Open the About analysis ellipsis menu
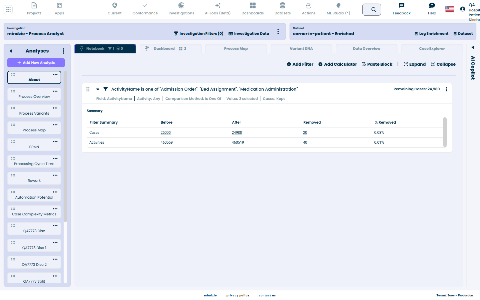Screen dimensions: 480x300 pyautogui.click(x=55, y=74)
